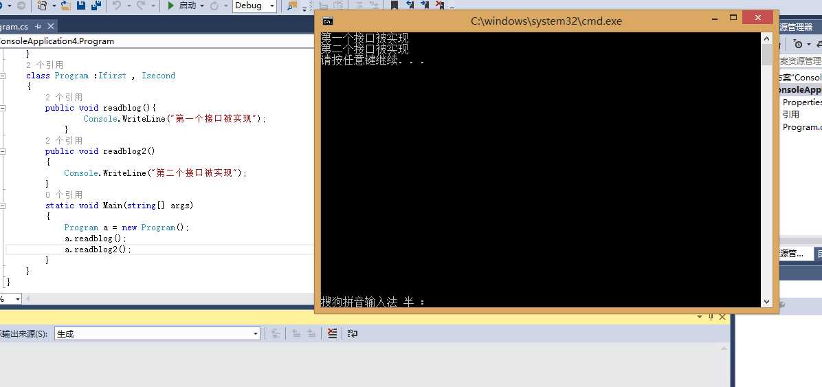Click on the Ifirst interface name

click(112, 76)
